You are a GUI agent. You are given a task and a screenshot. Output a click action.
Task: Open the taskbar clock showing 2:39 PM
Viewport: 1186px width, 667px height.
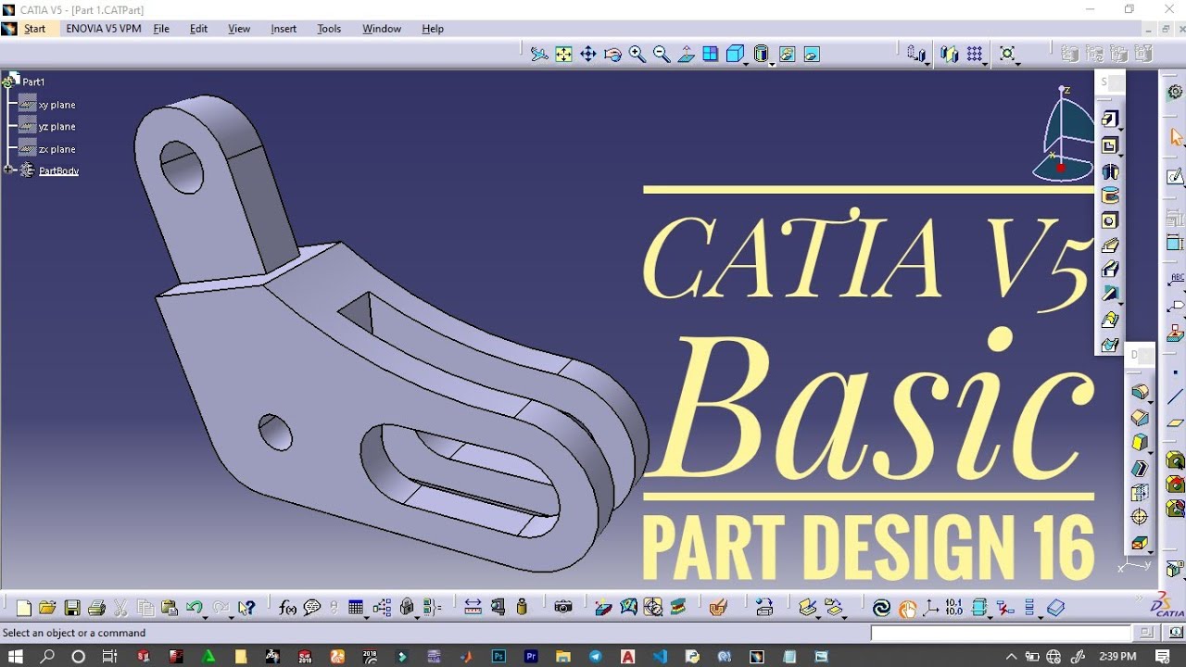point(1117,656)
